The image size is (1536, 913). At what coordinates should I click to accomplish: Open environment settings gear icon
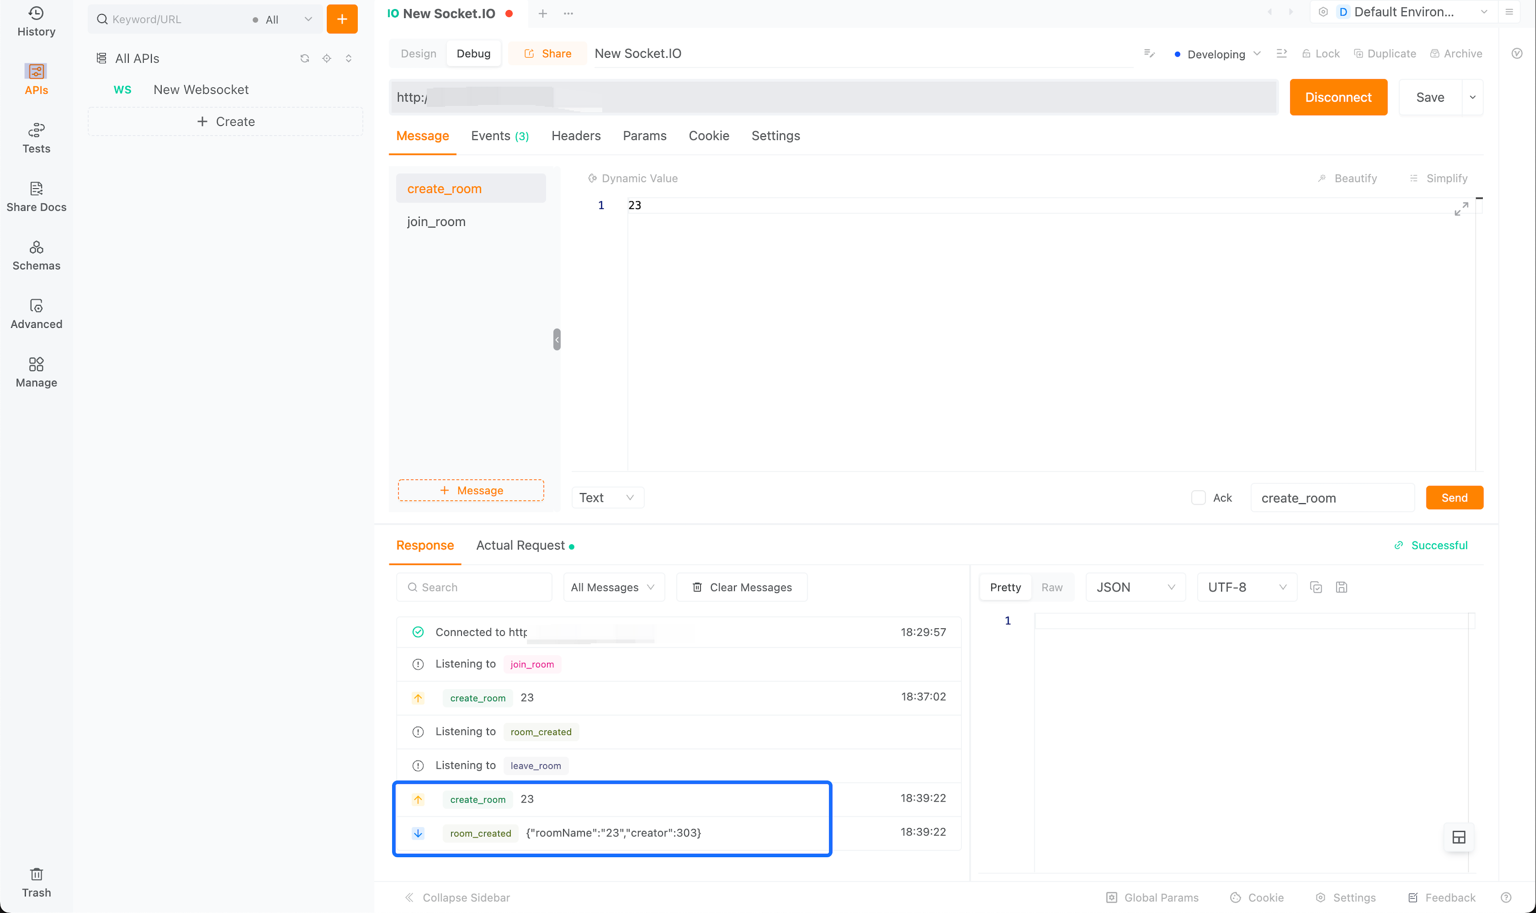(1323, 12)
